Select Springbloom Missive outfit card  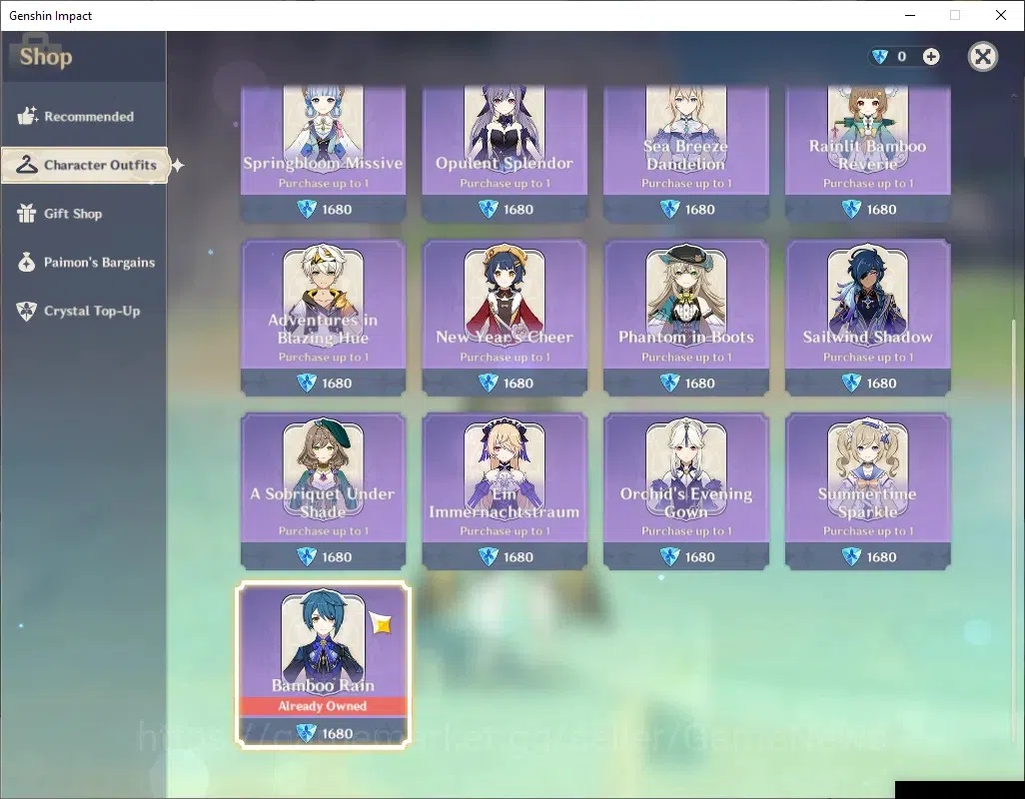(x=323, y=154)
